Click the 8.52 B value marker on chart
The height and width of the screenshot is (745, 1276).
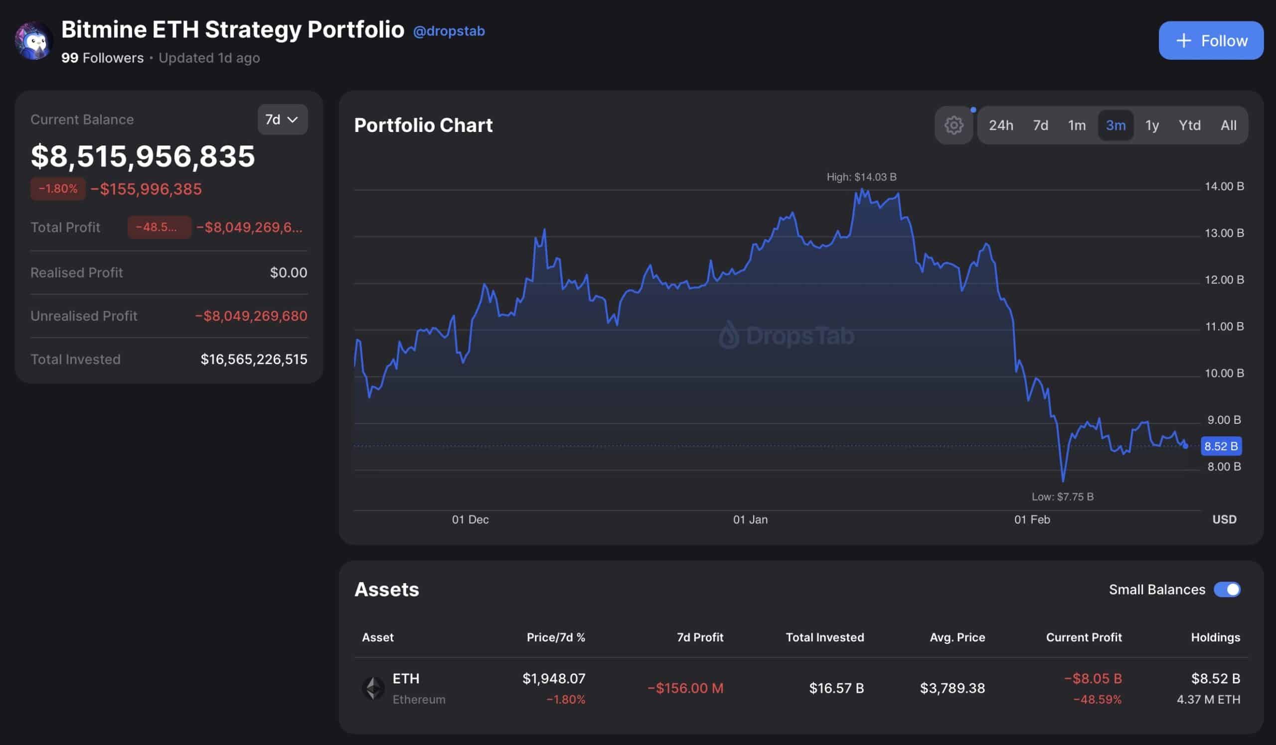(1221, 447)
